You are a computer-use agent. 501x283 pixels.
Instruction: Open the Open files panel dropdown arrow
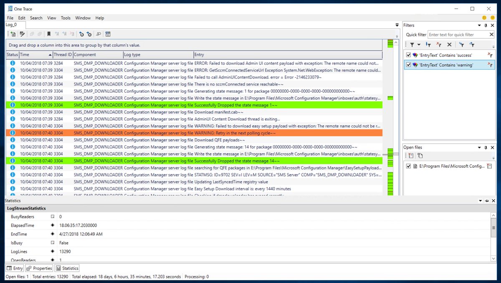pos(480,147)
